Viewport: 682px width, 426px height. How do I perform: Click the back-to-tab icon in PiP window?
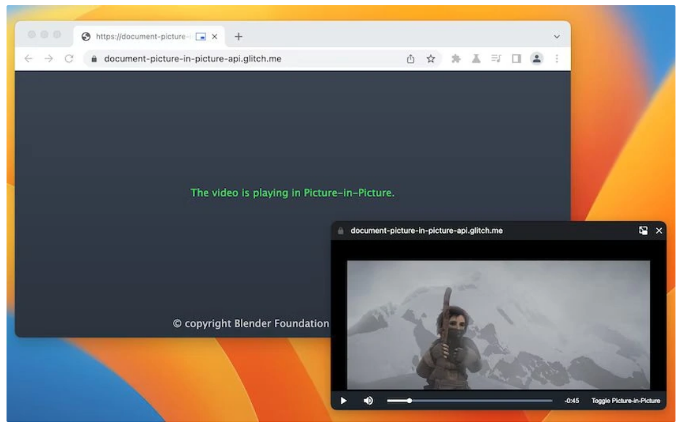643,231
